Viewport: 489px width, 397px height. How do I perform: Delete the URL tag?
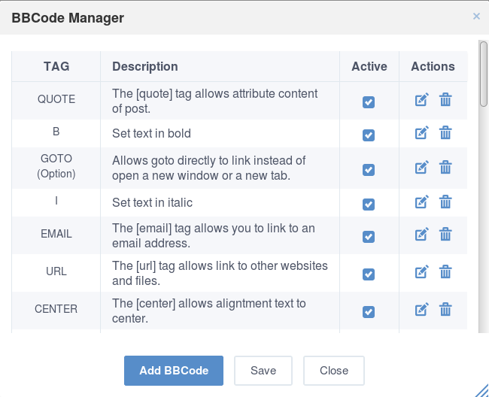pyautogui.click(x=445, y=272)
